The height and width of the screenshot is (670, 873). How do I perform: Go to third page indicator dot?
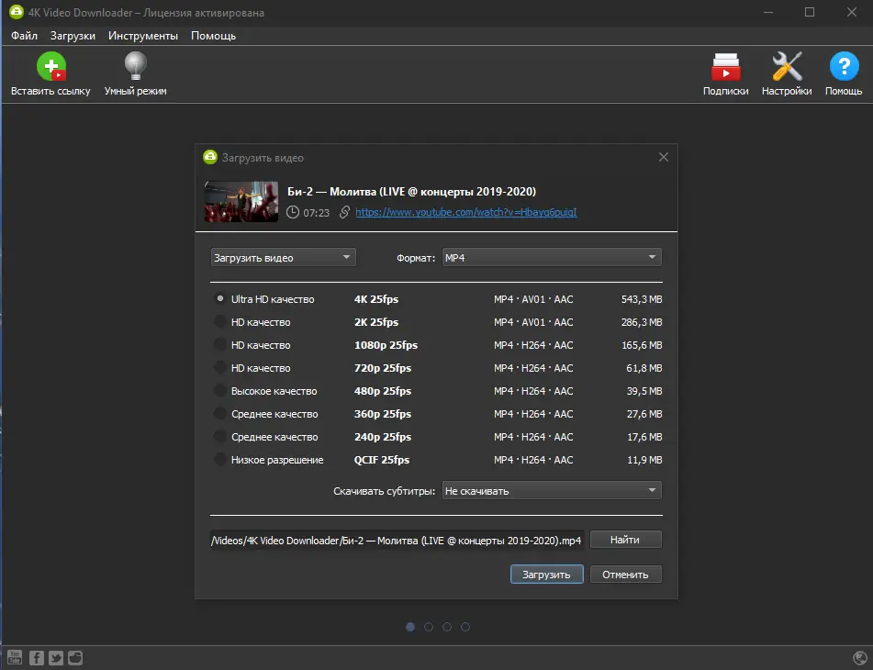coord(447,627)
